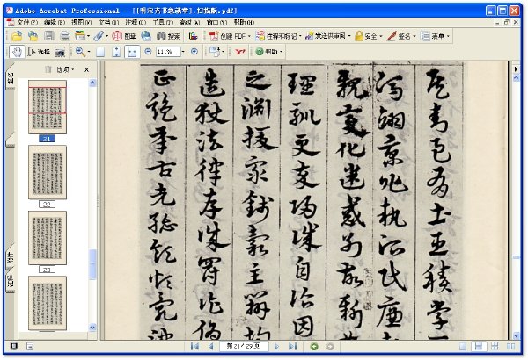Open the Document (文档) menu
Viewport: 528px width, 360px height.
(108, 22)
